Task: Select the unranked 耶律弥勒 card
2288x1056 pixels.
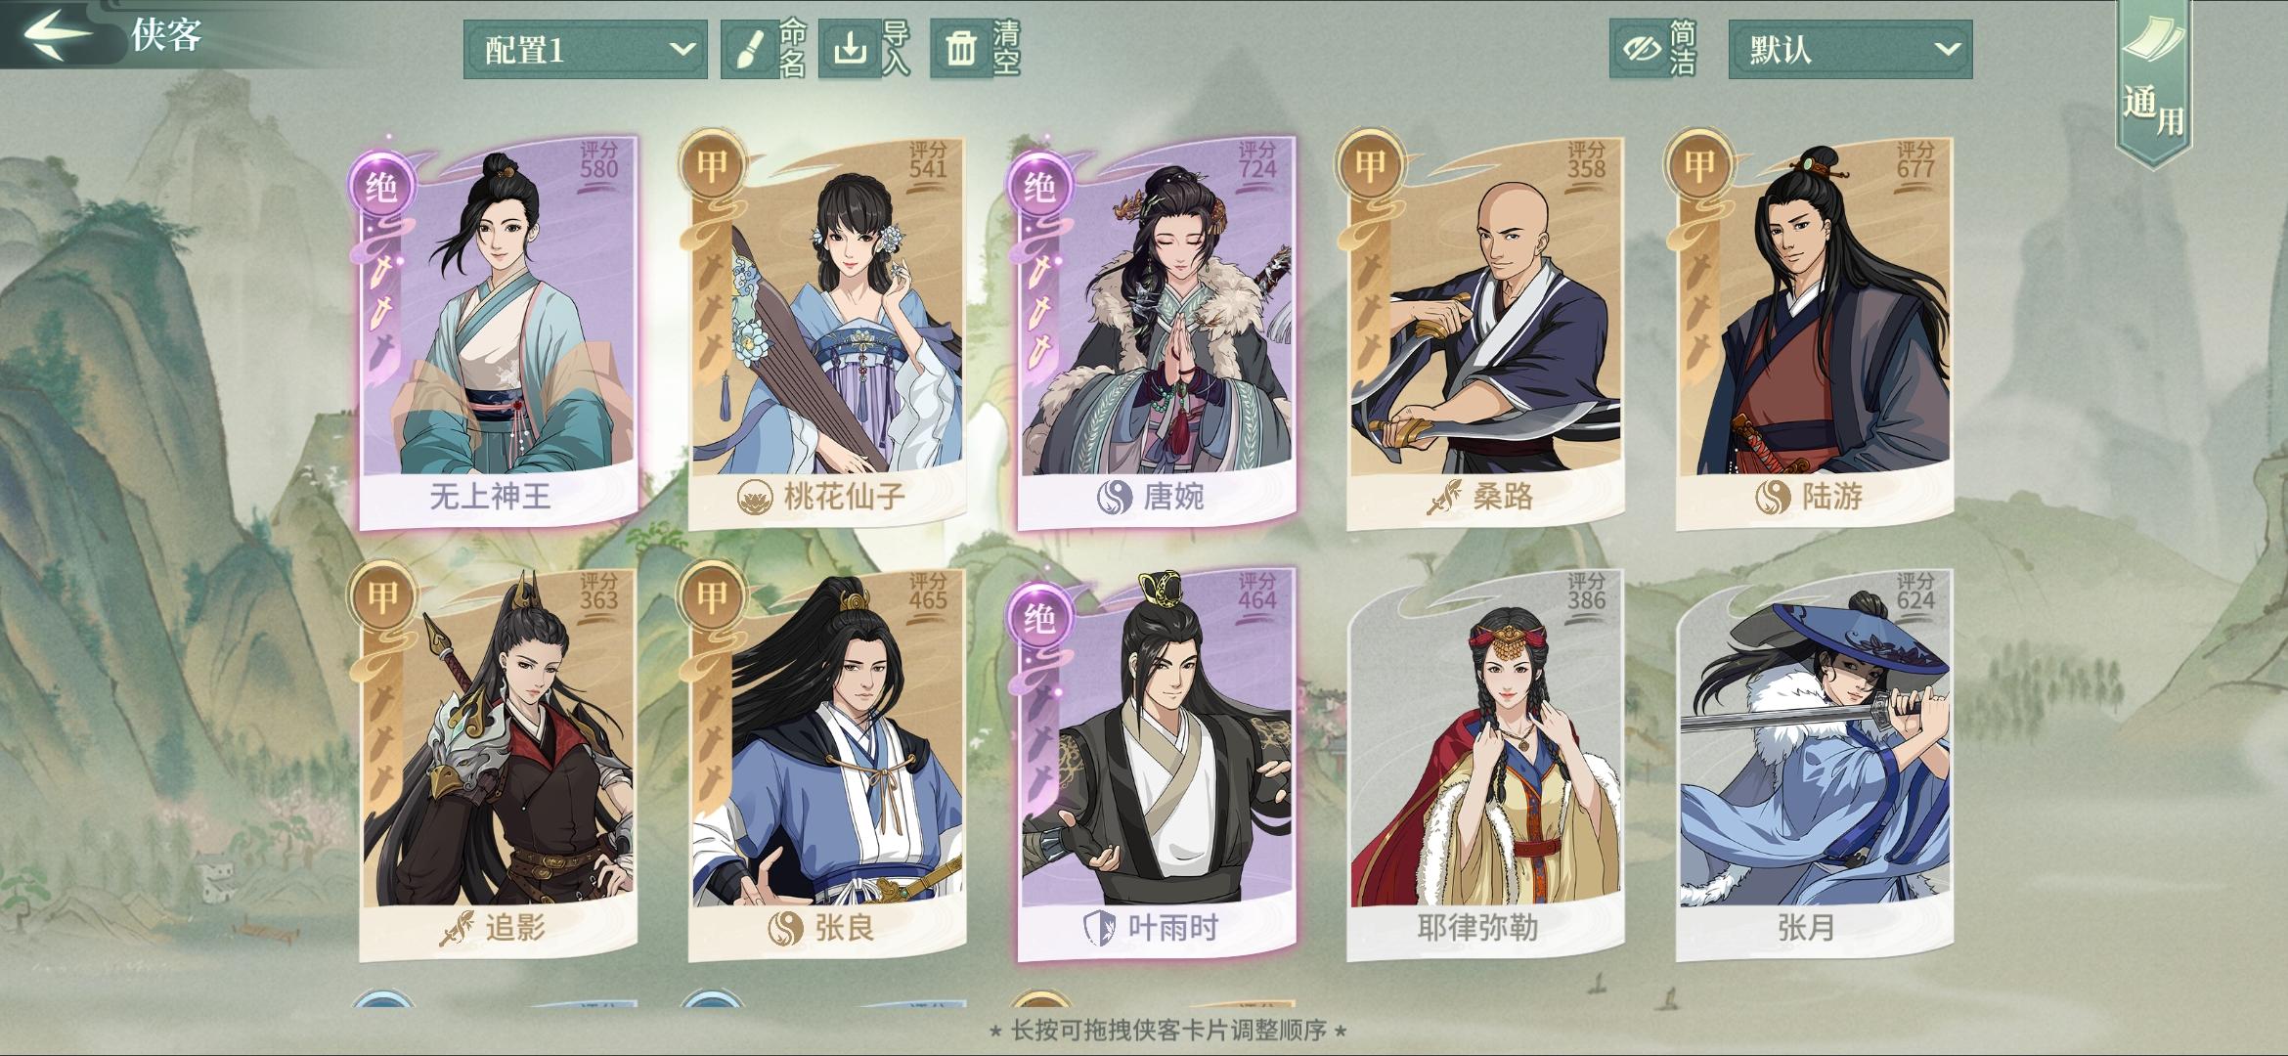Action: (x=1485, y=765)
